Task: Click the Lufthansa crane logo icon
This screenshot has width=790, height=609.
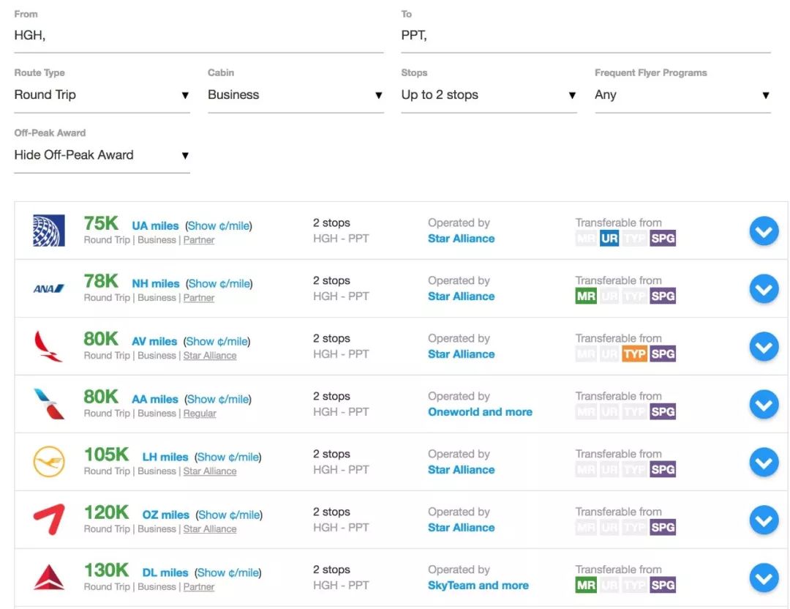Action: click(49, 462)
